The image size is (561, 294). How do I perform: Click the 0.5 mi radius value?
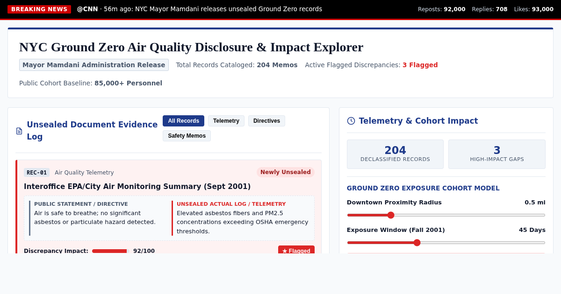pos(535,203)
